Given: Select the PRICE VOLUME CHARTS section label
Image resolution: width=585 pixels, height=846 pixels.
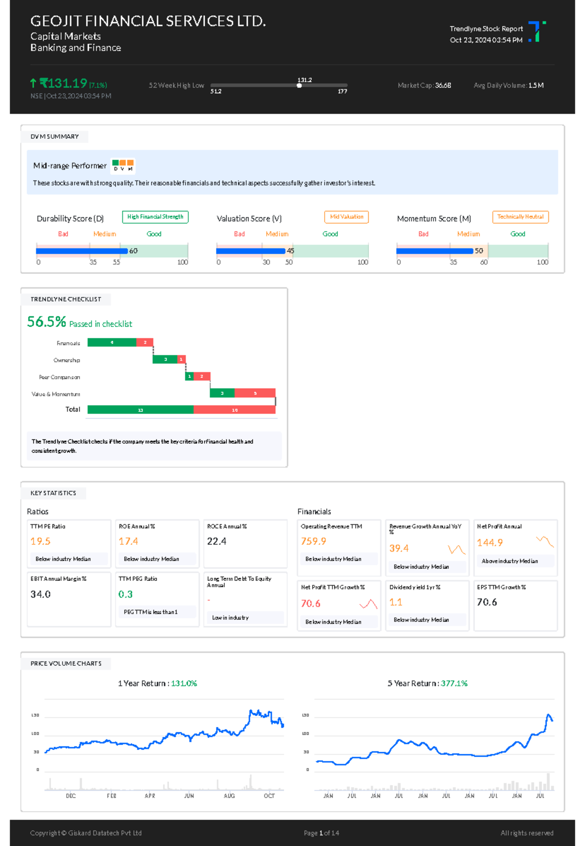Looking at the screenshot, I should coord(66,663).
